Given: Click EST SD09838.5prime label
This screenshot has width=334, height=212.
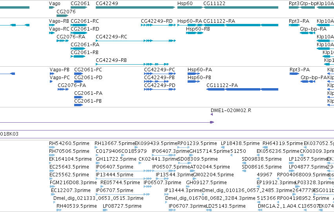Looking at the screenshot, I should [x=262, y=159].
